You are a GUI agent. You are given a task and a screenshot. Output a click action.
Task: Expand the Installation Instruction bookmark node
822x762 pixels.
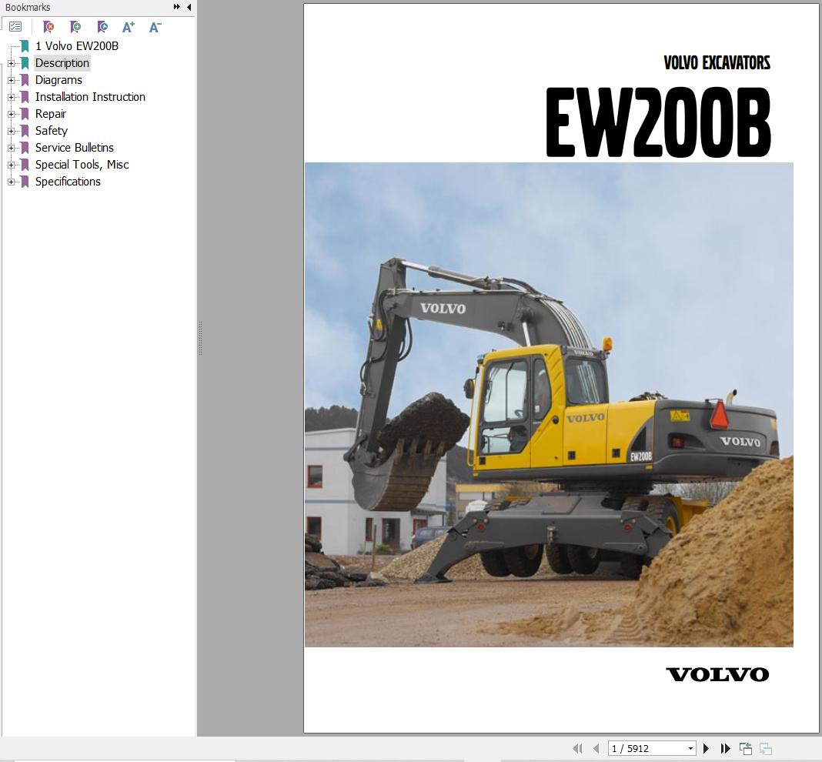pos(11,97)
